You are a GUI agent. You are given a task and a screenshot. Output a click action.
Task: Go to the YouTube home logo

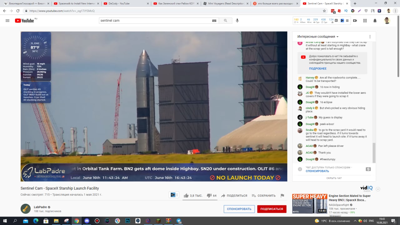click(24, 21)
